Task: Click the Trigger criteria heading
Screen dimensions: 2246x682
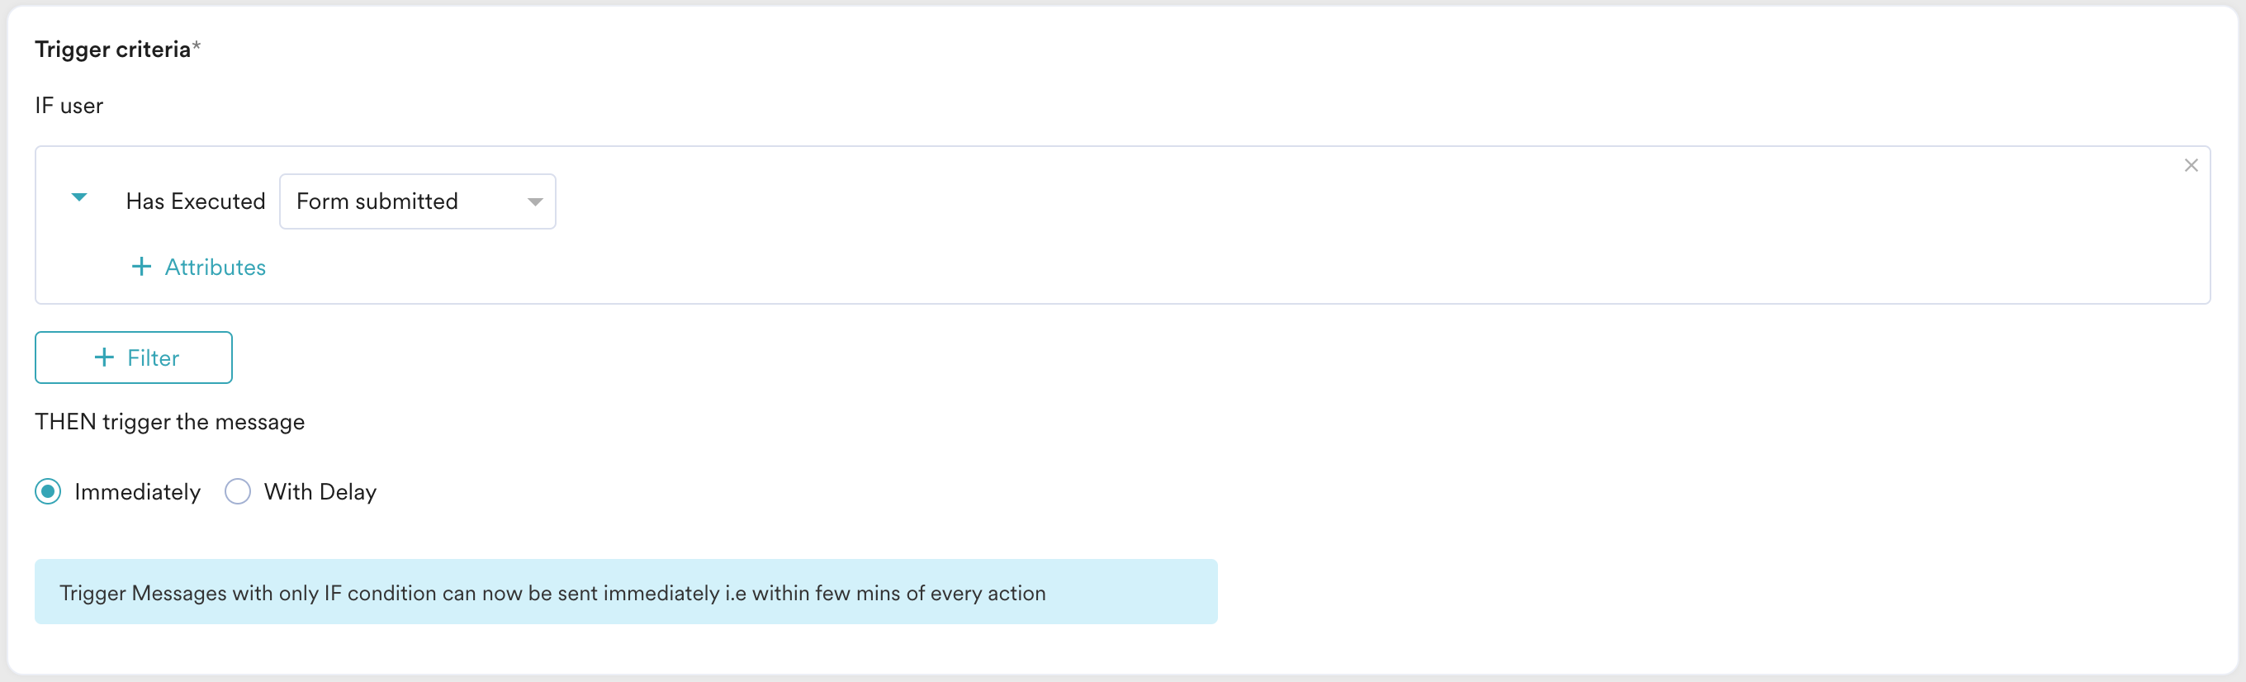Action: (112, 50)
